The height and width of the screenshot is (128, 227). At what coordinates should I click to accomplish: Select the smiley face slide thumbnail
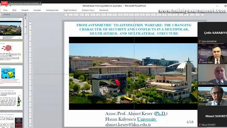click(11, 76)
